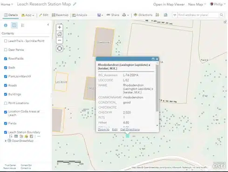Open the Measure tool icon
Viewport: 228px width, 172px height.
[157, 15]
